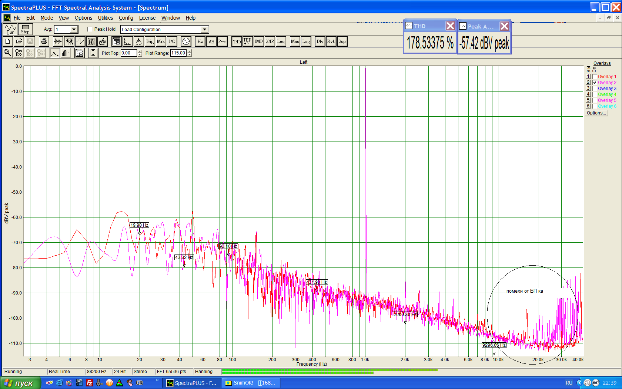Open the View menu
The height and width of the screenshot is (389, 622).
click(64, 18)
